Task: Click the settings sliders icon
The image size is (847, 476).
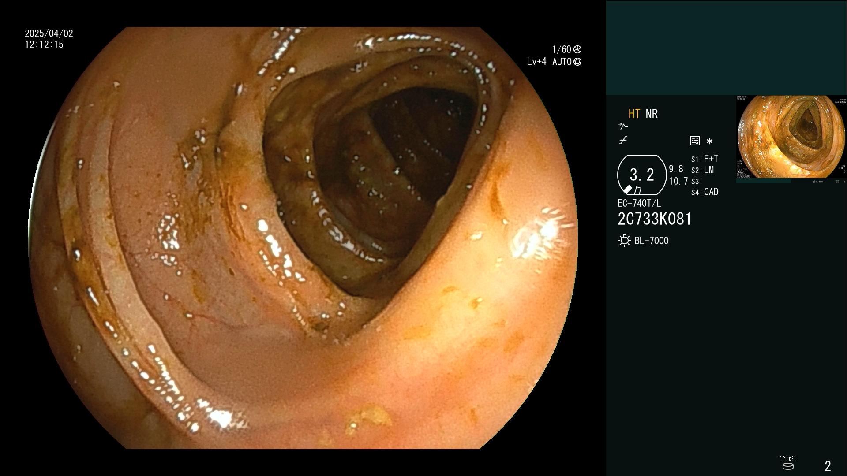Action: click(695, 141)
